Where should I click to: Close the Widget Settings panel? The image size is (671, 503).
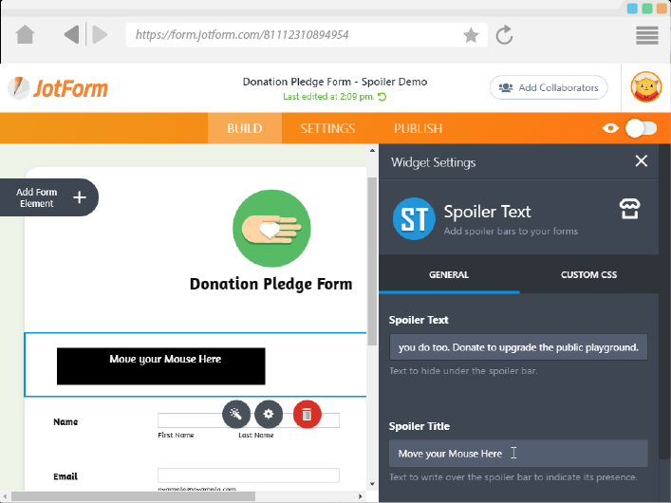click(x=641, y=161)
